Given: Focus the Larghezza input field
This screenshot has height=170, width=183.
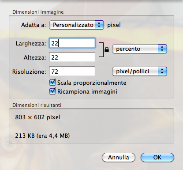Looking at the screenshot, I should tap(72, 43).
